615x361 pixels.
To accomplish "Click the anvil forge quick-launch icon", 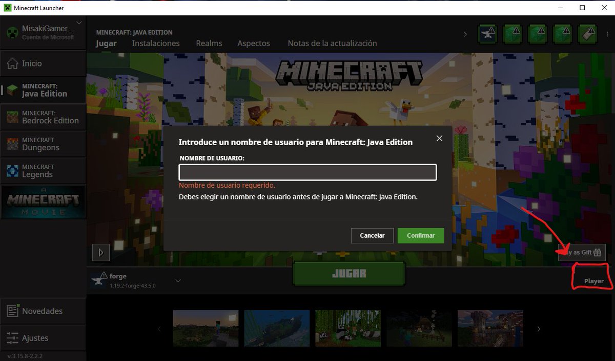I will tap(488, 34).
